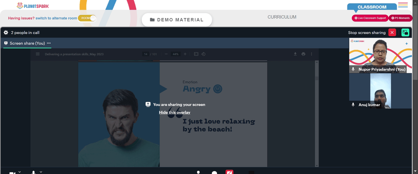Click the 44% zoom level field
This screenshot has height=174, width=418.
tap(176, 54)
